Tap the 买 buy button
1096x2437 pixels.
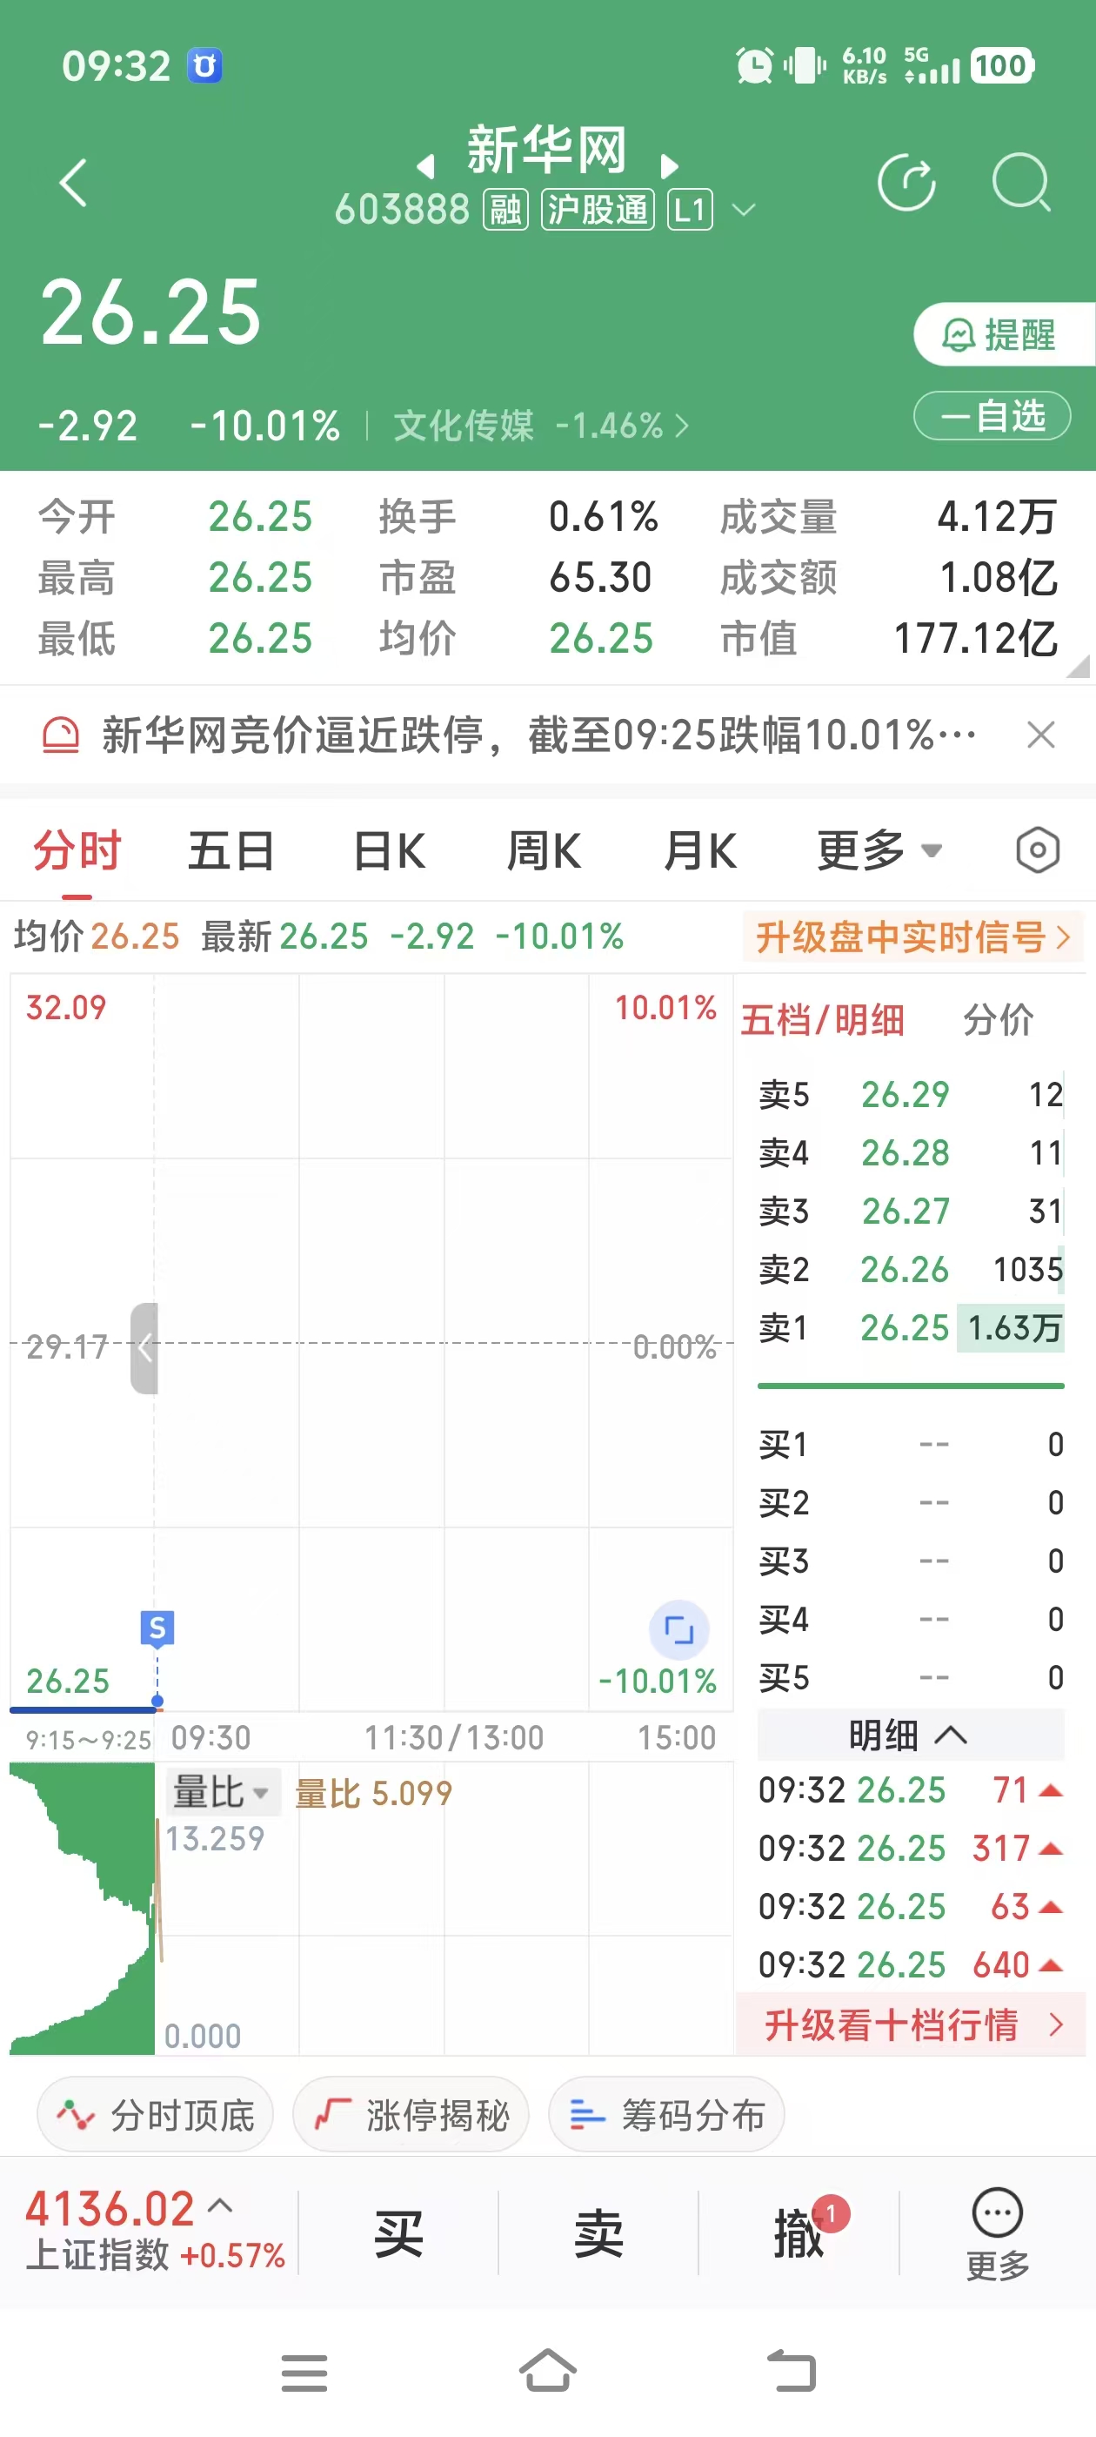[x=398, y=2232]
